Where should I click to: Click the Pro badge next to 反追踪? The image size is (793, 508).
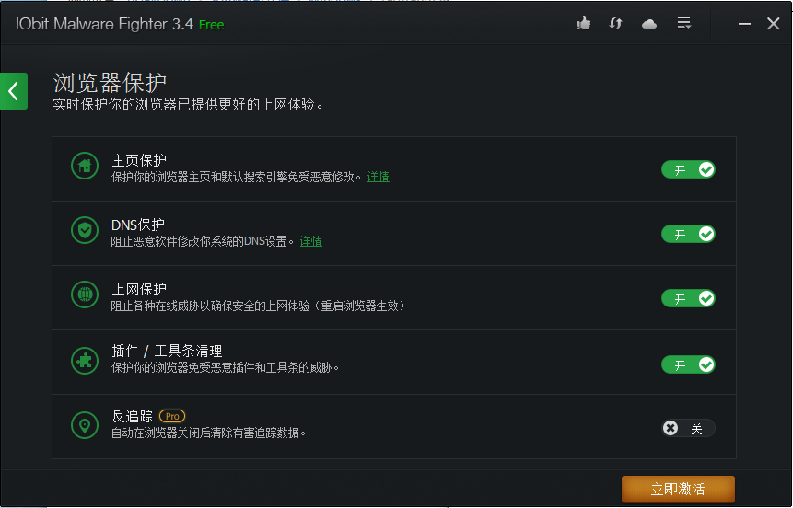tap(172, 417)
